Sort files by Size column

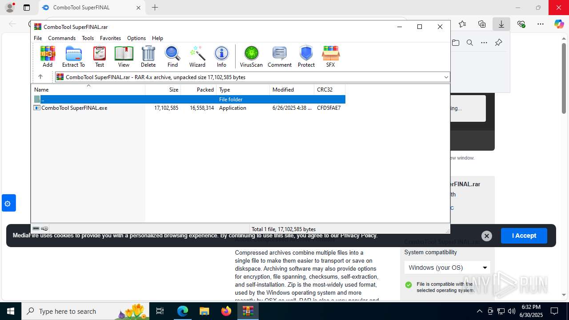point(163,89)
